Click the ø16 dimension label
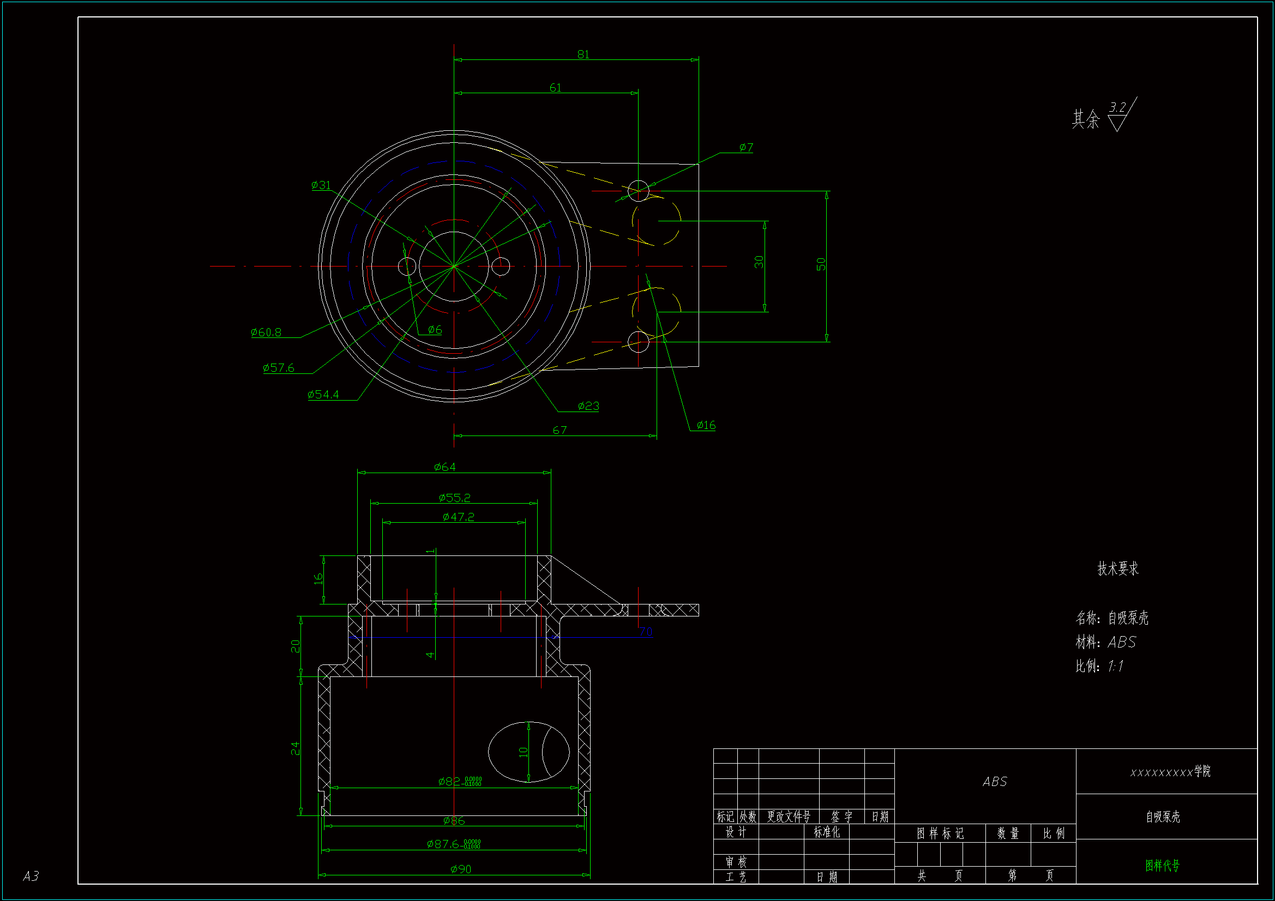 click(x=706, y=425)
